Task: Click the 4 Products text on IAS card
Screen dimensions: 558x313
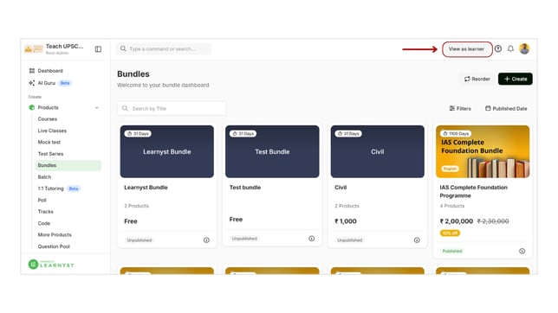Action: pyautogui.click(x=452, y=206)
